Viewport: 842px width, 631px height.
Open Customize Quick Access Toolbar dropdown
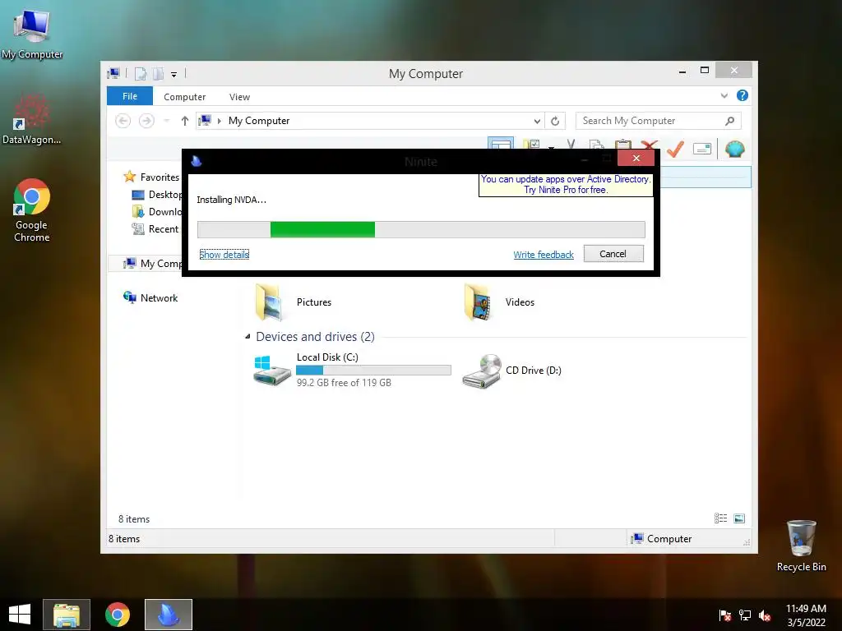click(174, 75)
